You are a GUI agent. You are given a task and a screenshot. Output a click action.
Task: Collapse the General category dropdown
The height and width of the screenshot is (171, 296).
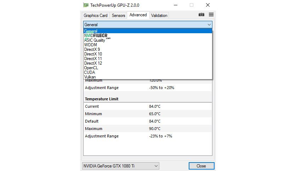coord(148,25)
